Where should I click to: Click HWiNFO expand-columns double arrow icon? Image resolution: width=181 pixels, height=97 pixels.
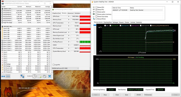tap(3, 76)
